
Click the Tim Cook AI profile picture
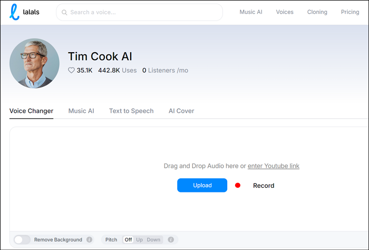coord(34,63)
